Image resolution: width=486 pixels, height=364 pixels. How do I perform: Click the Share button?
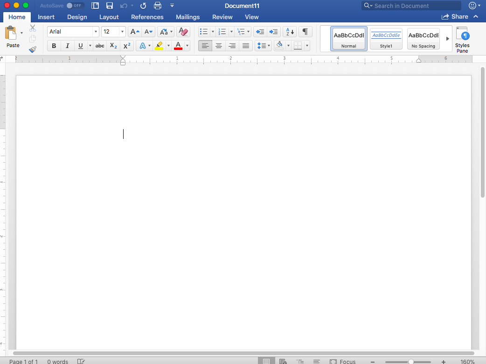click(x=455, y=17)
